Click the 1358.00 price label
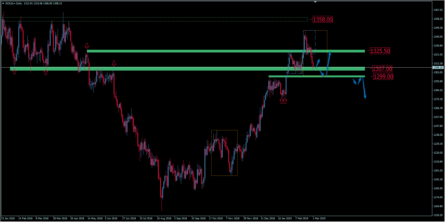Image resolution: width=445 pixels, height=222 pixels. point(322,19)
